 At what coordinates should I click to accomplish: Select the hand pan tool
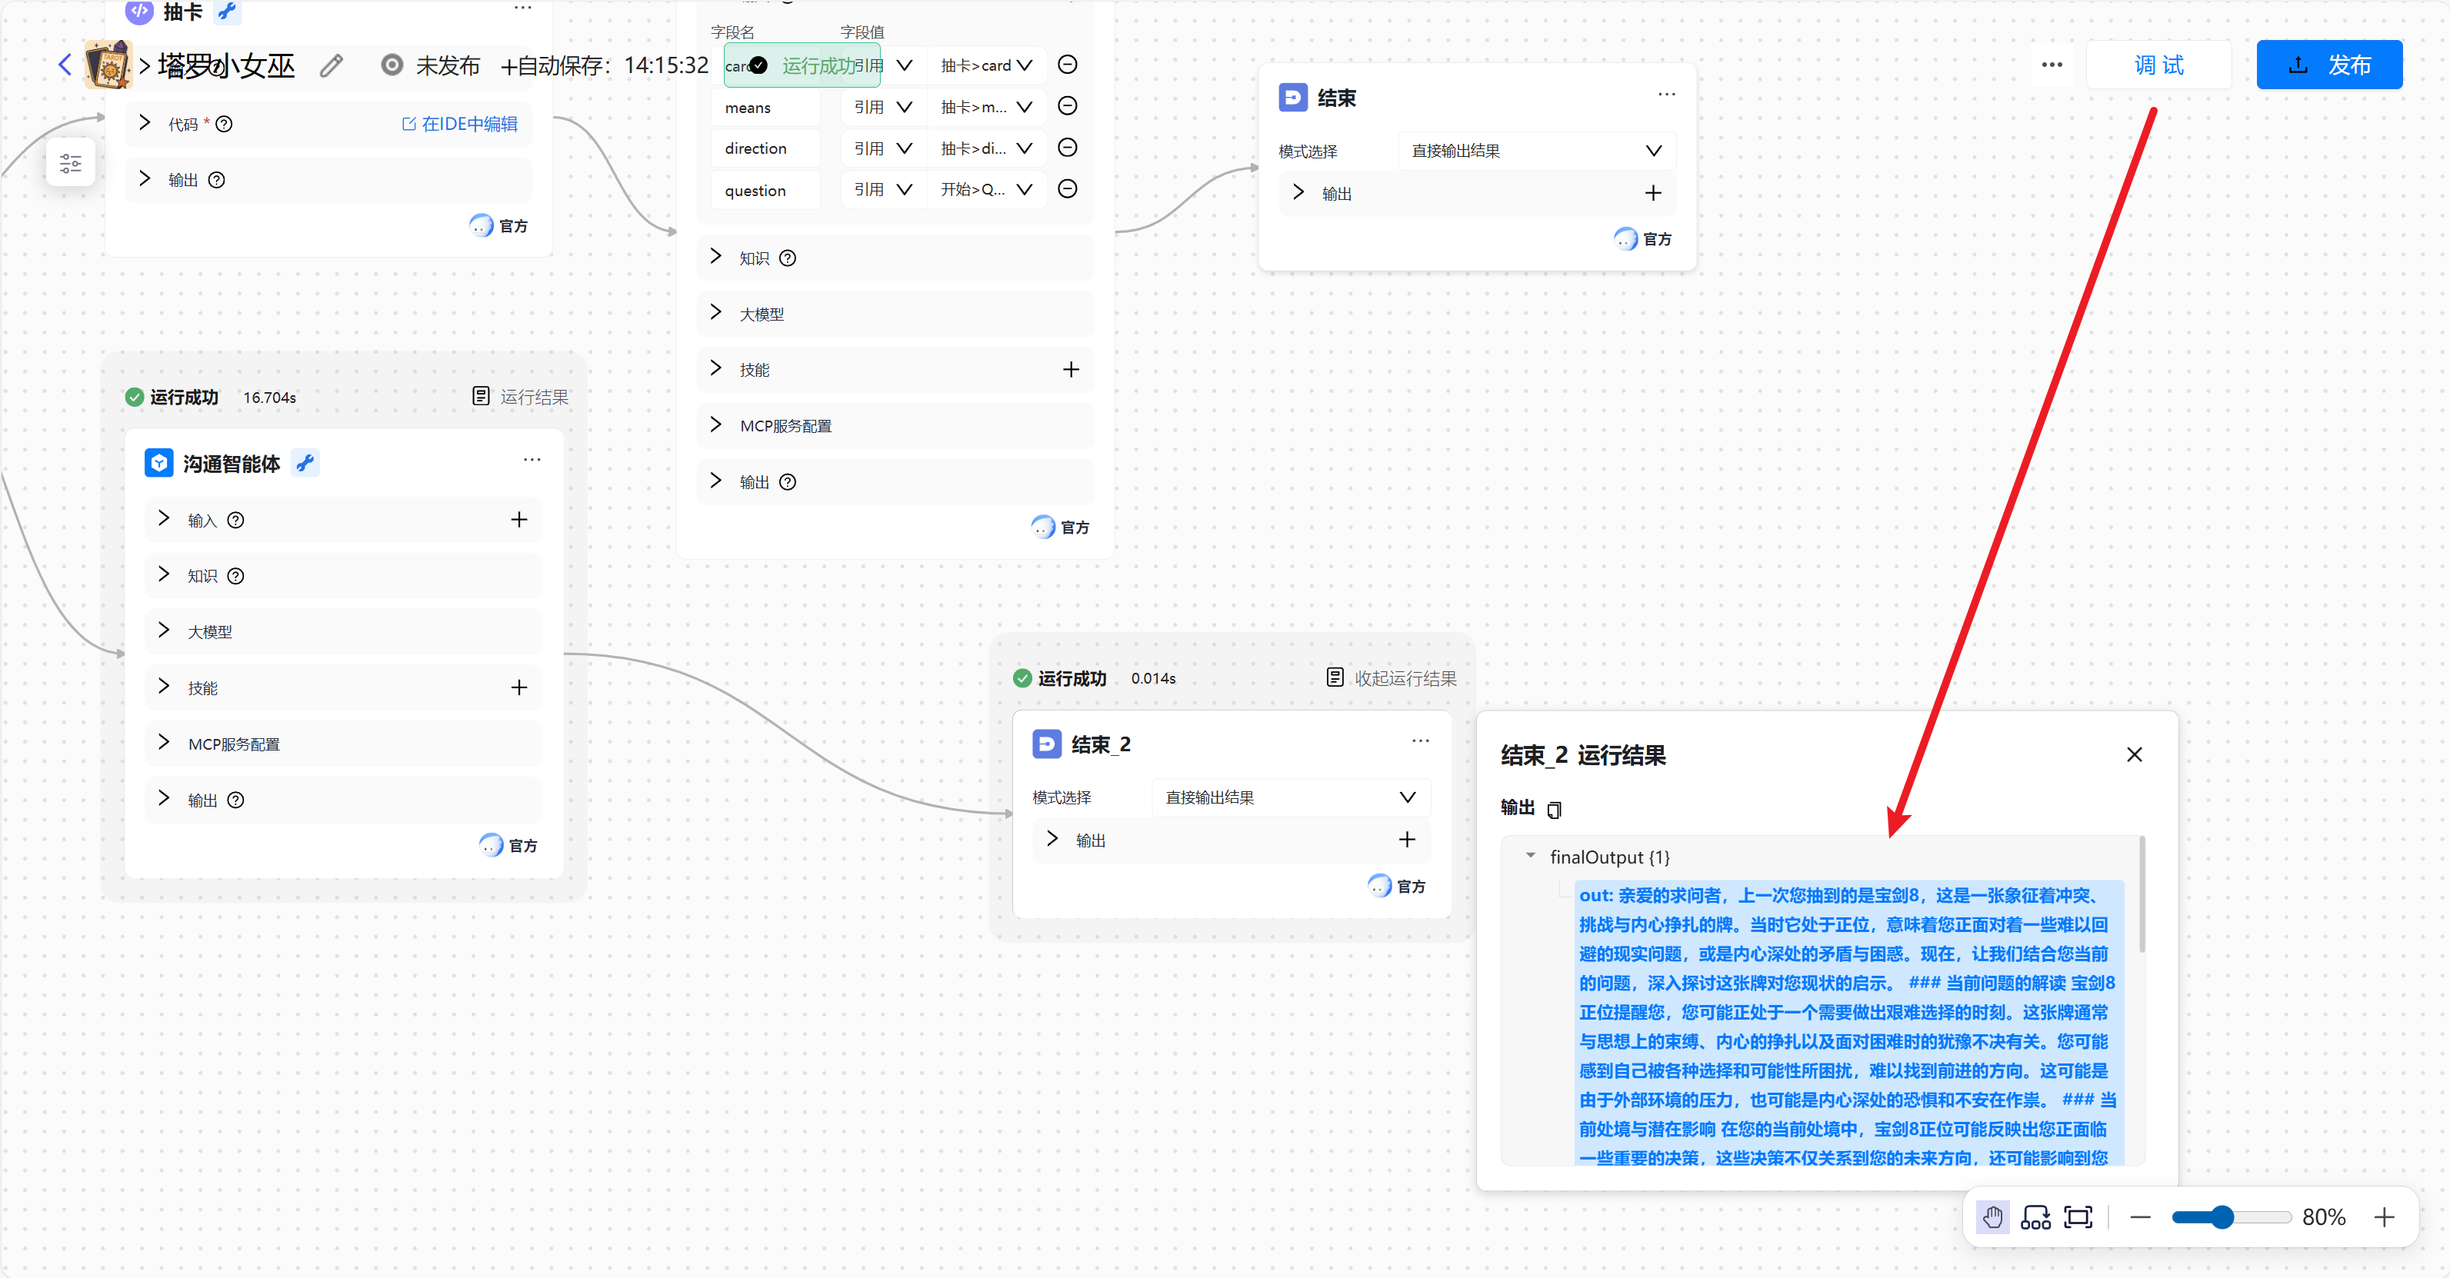(1992, 1217)
